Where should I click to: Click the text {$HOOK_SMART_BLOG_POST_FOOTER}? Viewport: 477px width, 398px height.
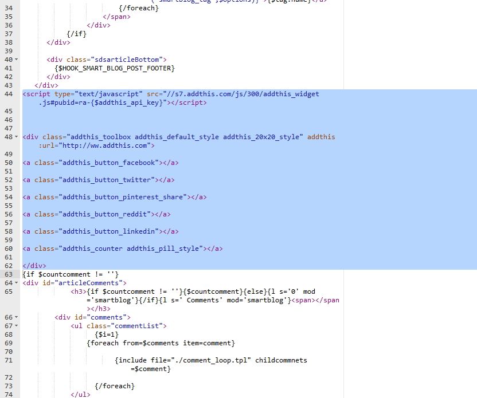click(115, 68)
